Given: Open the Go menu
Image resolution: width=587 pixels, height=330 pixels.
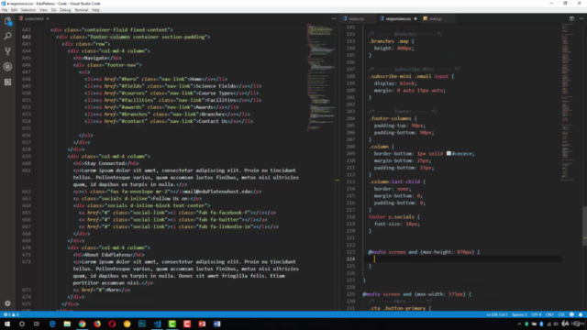Looking at the screenshot, I should tap(53, 10).
